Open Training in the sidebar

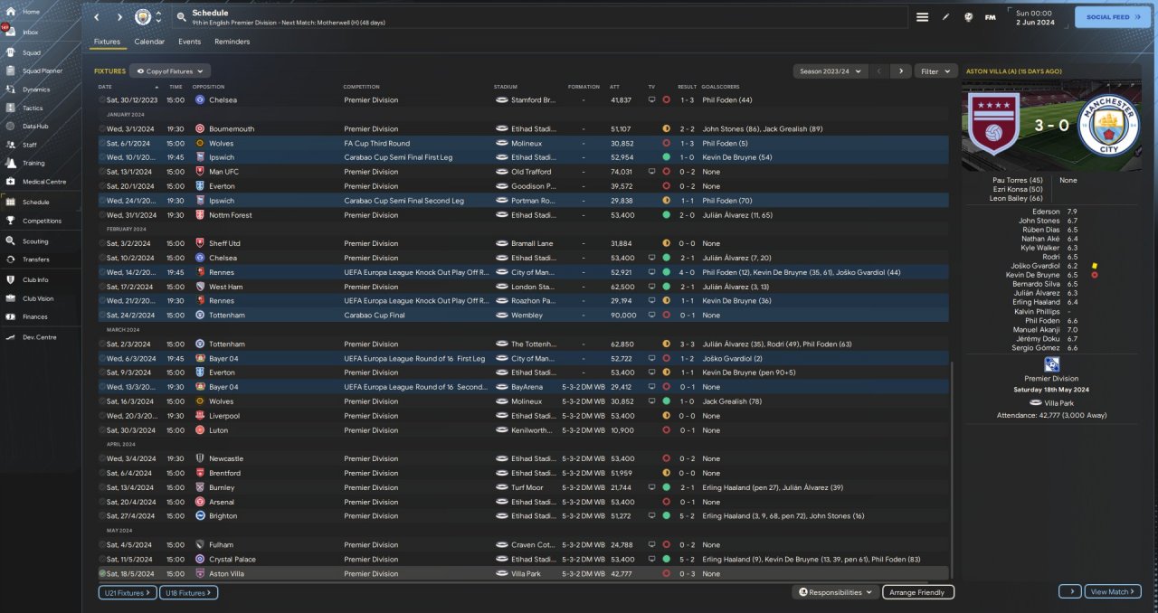point(33,164)
